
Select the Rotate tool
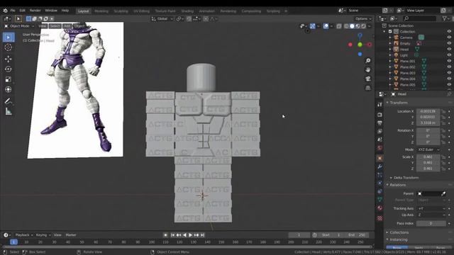tap(9, 69)
